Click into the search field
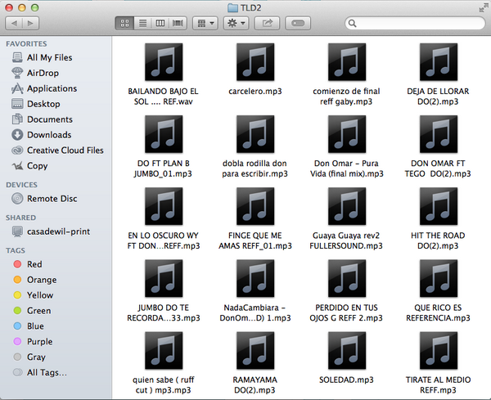 pyautogui.click(x=415, y=24)
